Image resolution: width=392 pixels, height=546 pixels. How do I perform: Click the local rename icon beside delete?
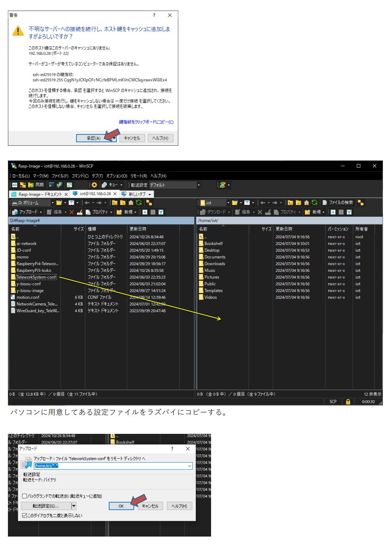tap(80, 212)
